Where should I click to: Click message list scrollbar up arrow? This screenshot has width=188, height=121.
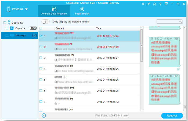click(x=142, y=28)
